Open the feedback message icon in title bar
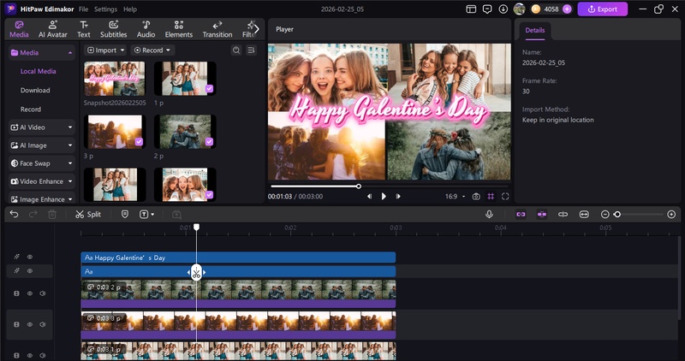This screenshot has width=685, height=361. pyautogui.click(x=487, y=9)
